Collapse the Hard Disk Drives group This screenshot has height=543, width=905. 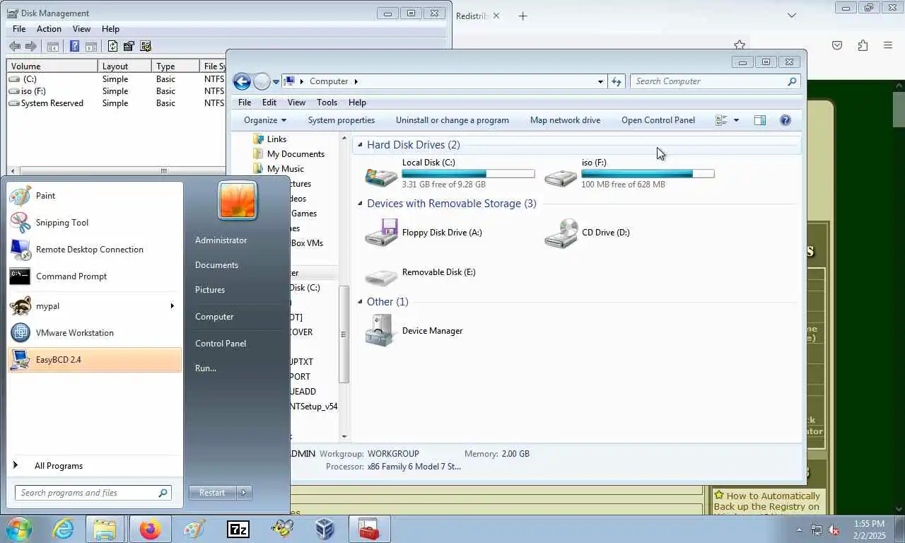360,145
